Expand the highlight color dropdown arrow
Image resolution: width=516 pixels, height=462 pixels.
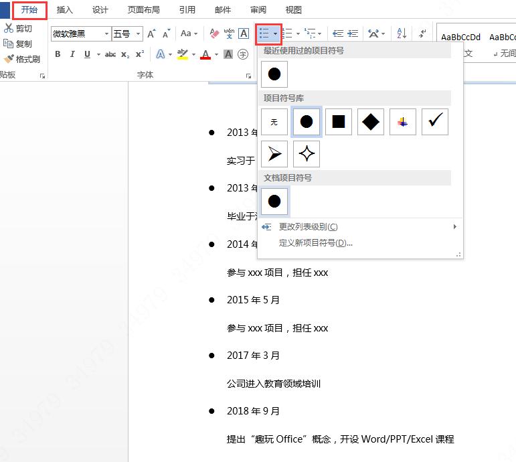click(x=193, y=54)
